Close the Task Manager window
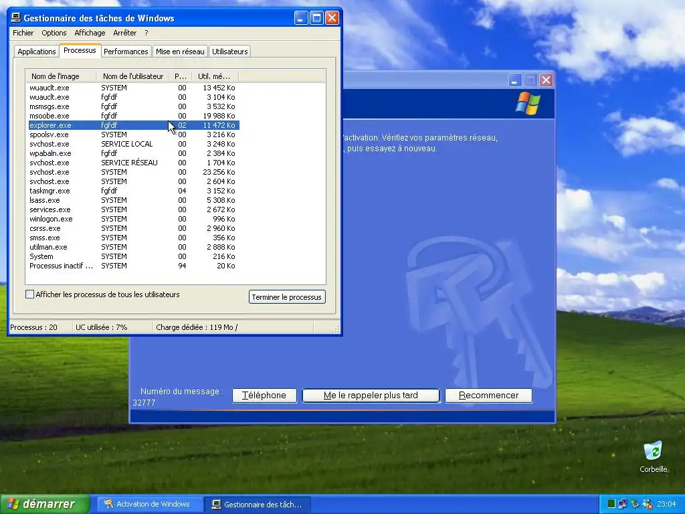This screenshot has height=514, width=685. [332, 18]
